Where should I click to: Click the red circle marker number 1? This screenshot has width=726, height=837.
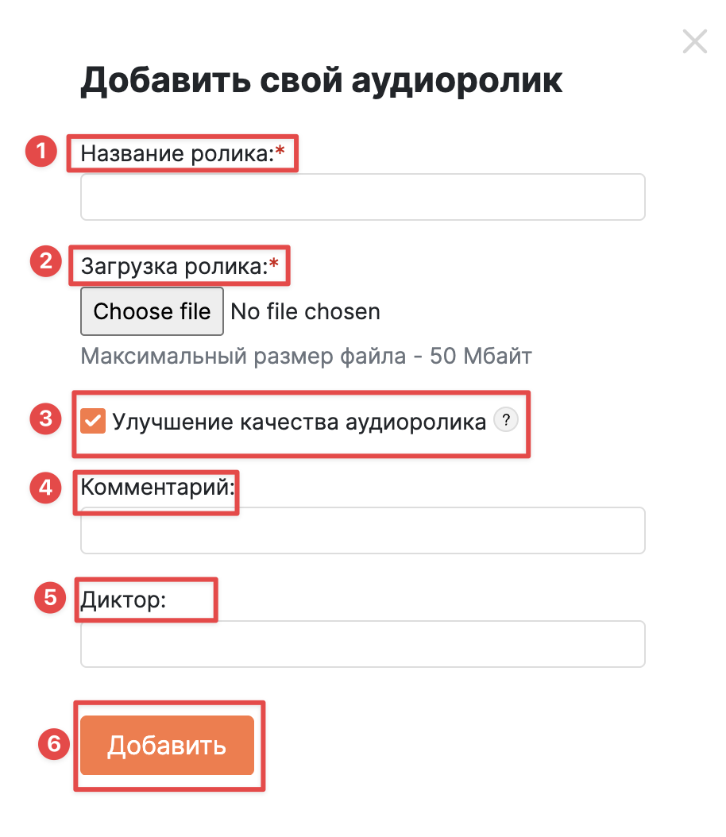tap(41, 151)
